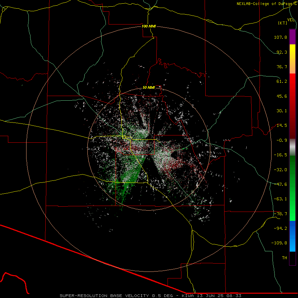The width and height of the screenshot is (298, 298).
Task: Click the 14.5 velocity scale value
Action: click(282, 125)
